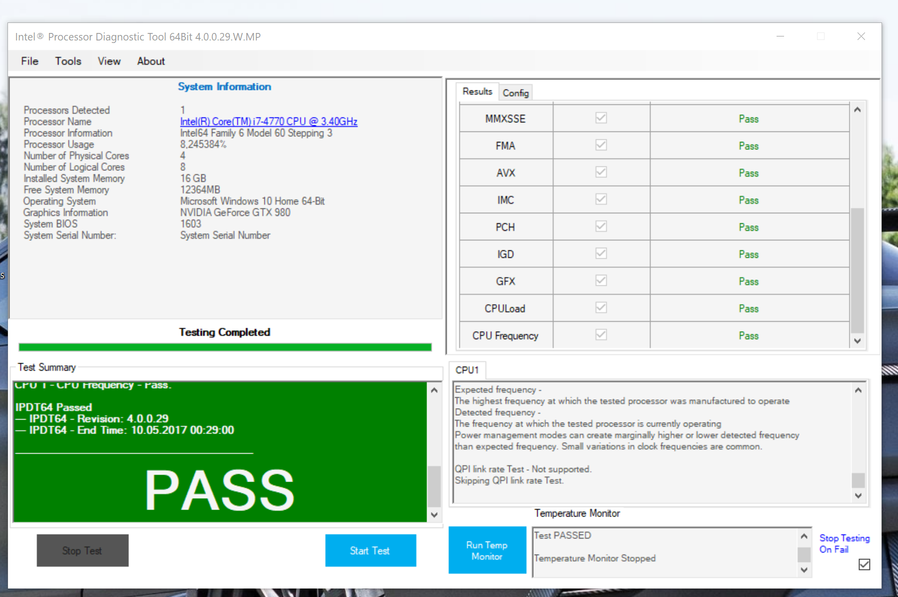Click the Pass result for GFX
Viewport: 898px width, 597px height.
(749, 281)
